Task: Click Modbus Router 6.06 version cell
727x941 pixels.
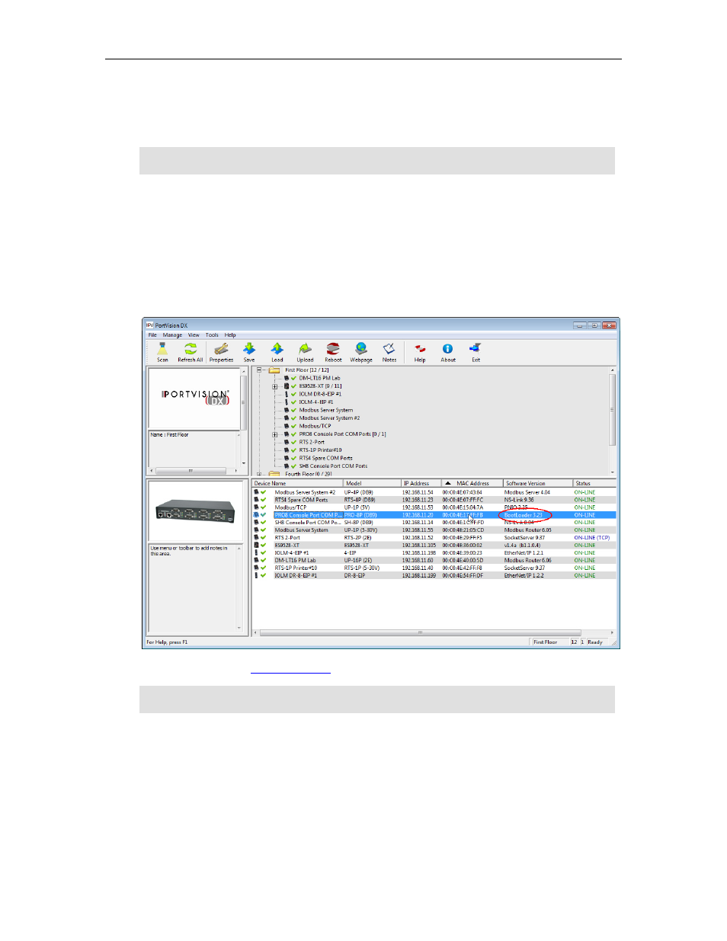Action: tap(527, 561)
